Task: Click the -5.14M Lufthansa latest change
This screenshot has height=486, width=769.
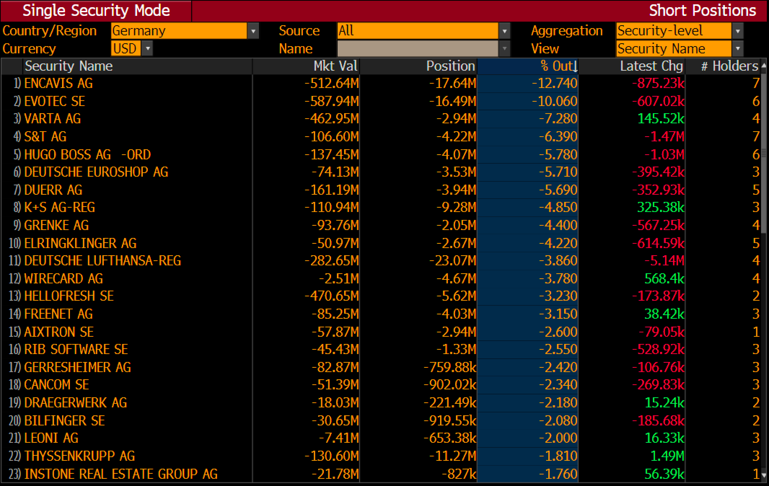Action: point(665,261)
